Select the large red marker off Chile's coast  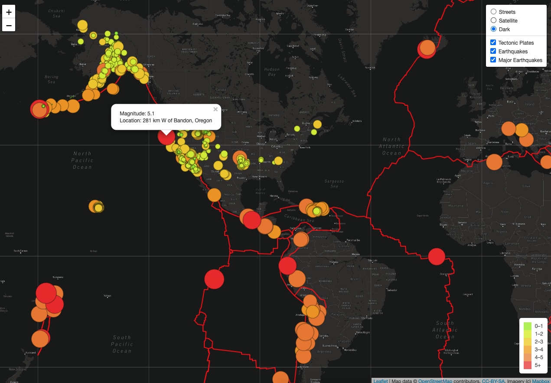point(214,279)
